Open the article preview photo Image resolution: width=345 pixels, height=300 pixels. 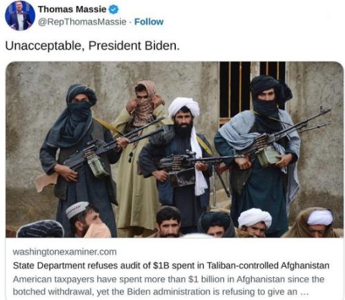[175, 150]
